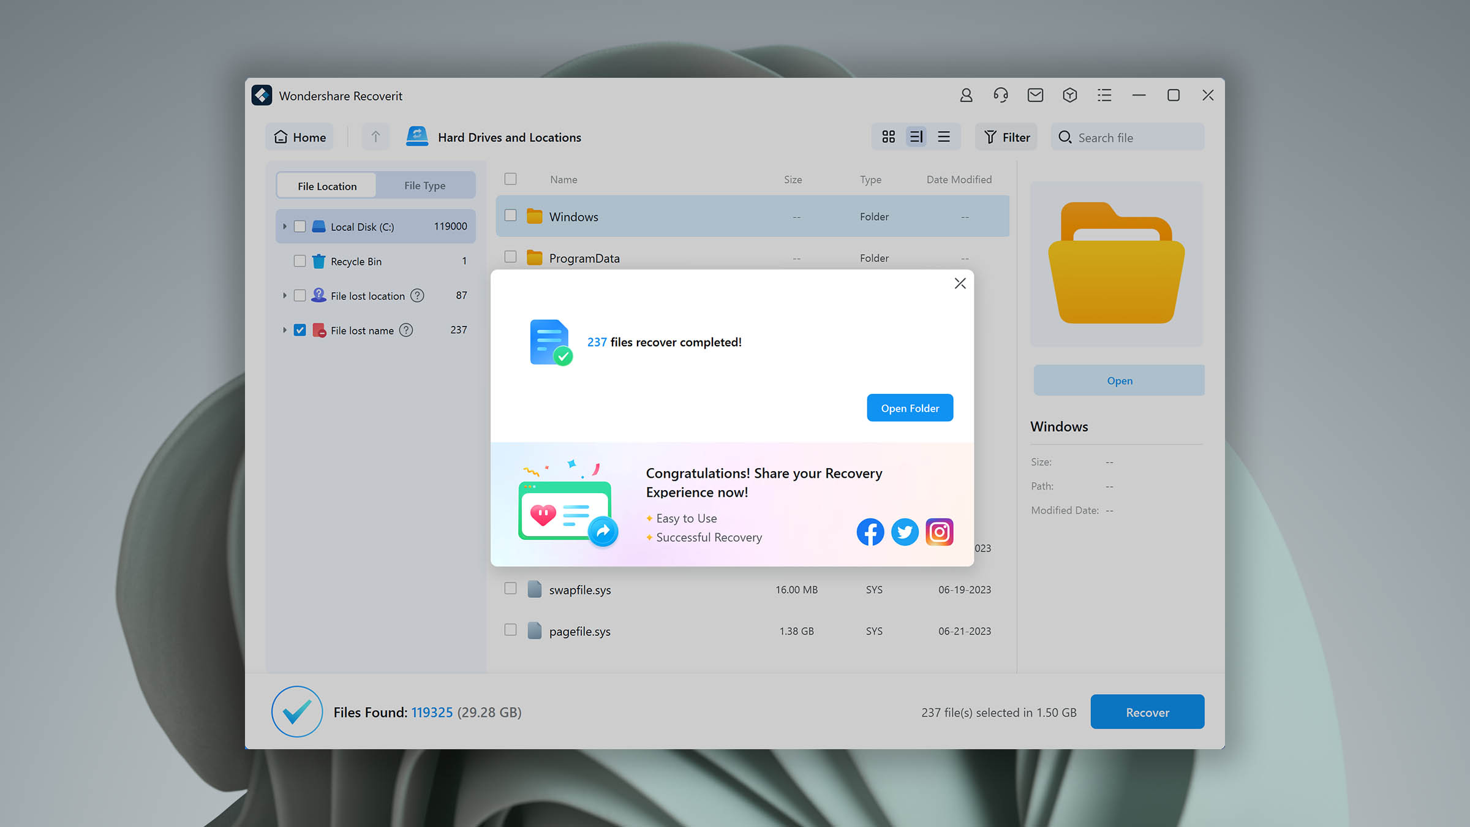Switch to the File Location tab
The image size is (1470, 827).
[x=326, y=186]
